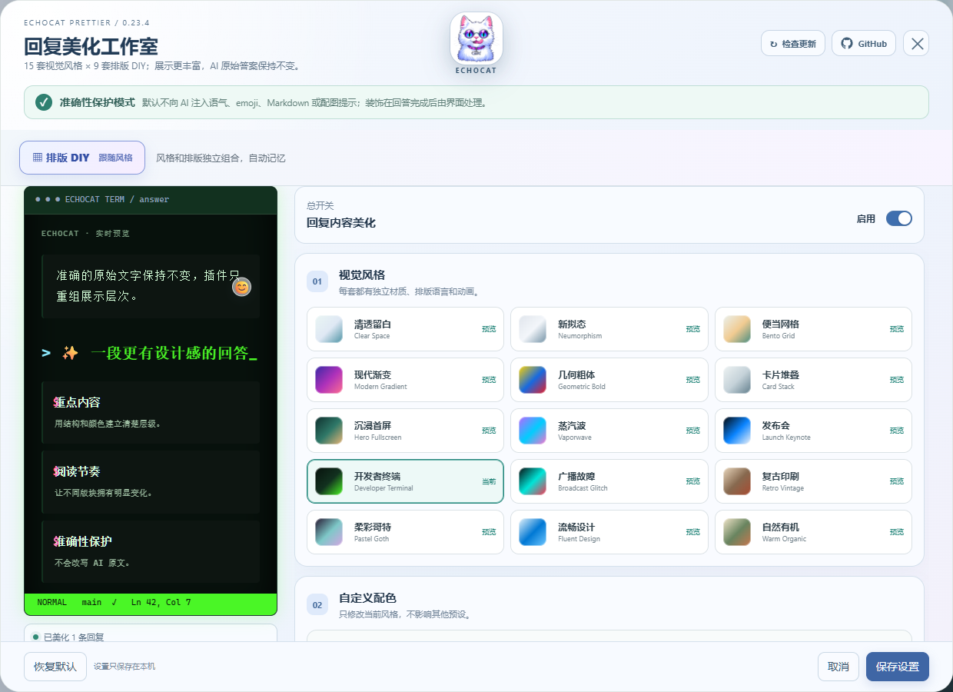
Task: Click 检查更新 to check for updates
Action: [x=793, y=44]
